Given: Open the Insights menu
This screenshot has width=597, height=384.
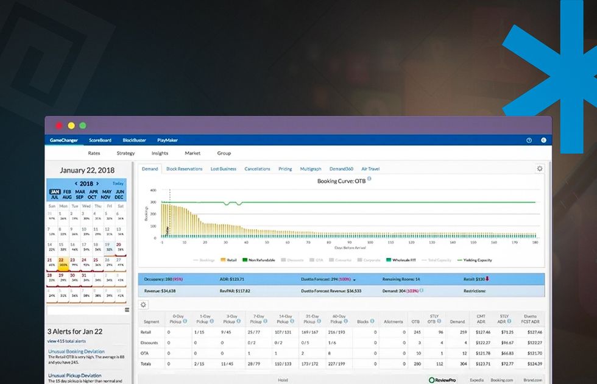Looking at the screenshot, I should pyautogui.click(x=160, y=153).
